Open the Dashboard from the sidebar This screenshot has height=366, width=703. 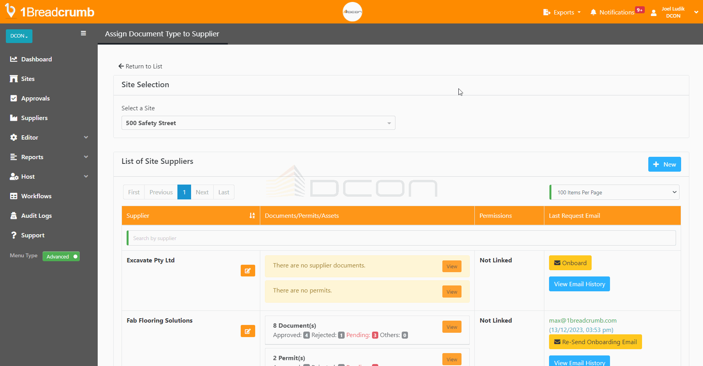pyautogui.click(x=13, y=59)
